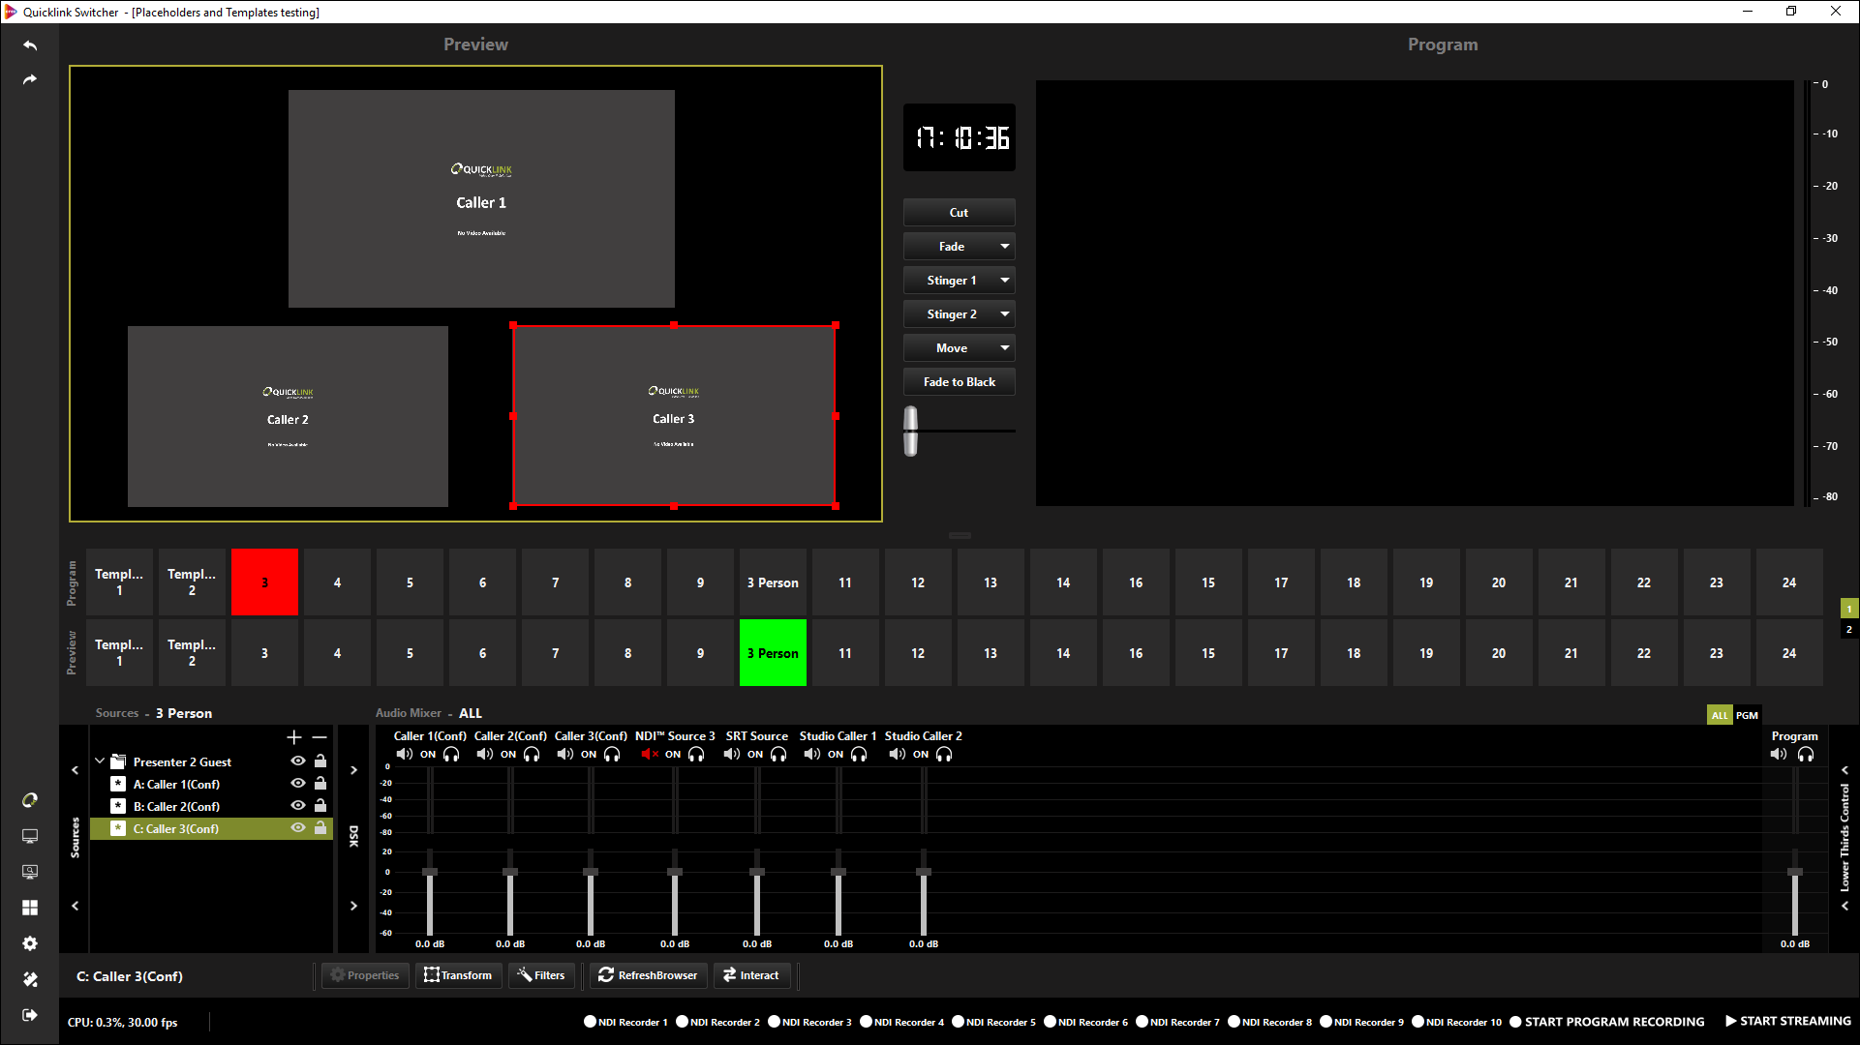Click the exit icon at sidebar bottom
1860x1045 pixels.
click(x=30, y=1015)
